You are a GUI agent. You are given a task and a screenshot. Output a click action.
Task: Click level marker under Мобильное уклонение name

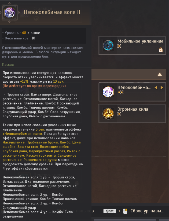[x=119, y=46]
